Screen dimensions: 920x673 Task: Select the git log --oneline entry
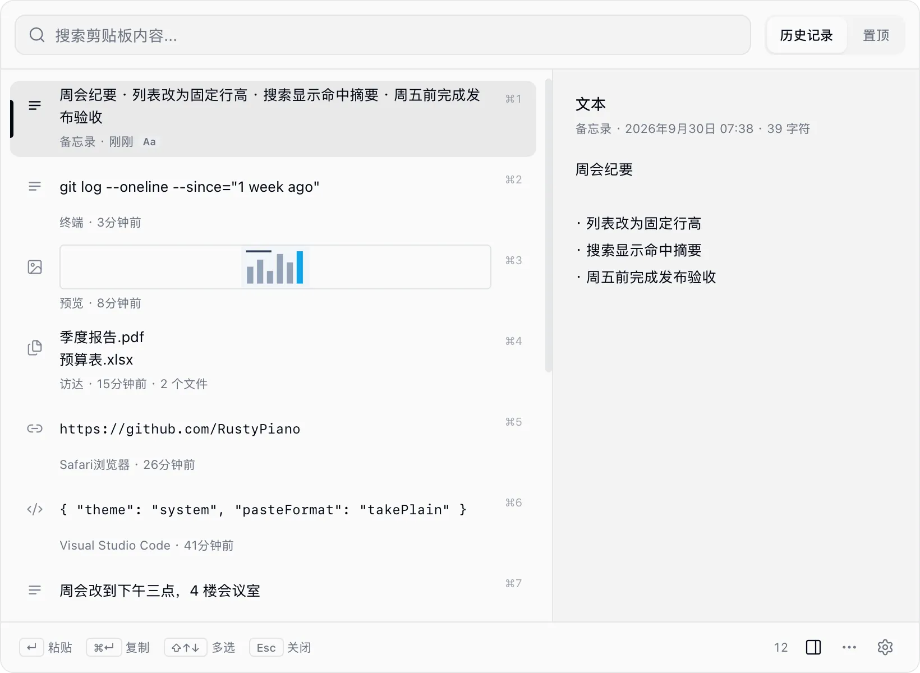pos(273,200)
